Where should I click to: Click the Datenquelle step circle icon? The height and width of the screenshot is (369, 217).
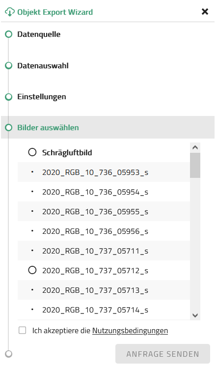point(9,34)
